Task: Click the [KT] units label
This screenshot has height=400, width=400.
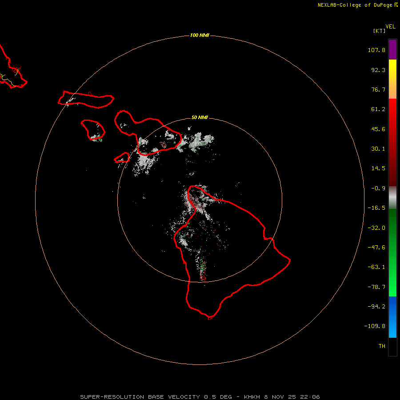Action: click(x=379, y=31)
